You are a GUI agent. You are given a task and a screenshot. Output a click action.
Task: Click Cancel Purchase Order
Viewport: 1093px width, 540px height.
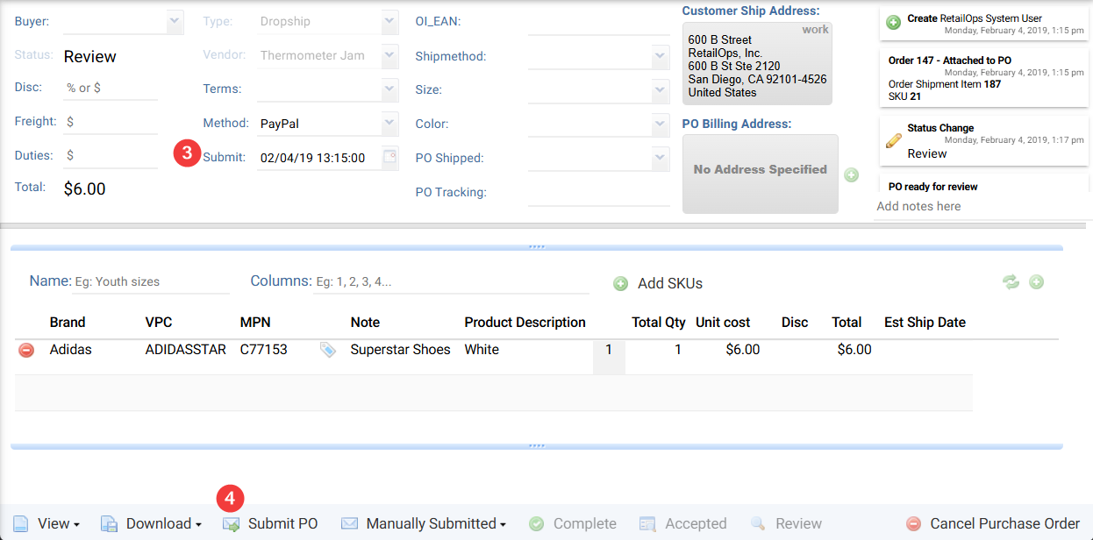993,523
